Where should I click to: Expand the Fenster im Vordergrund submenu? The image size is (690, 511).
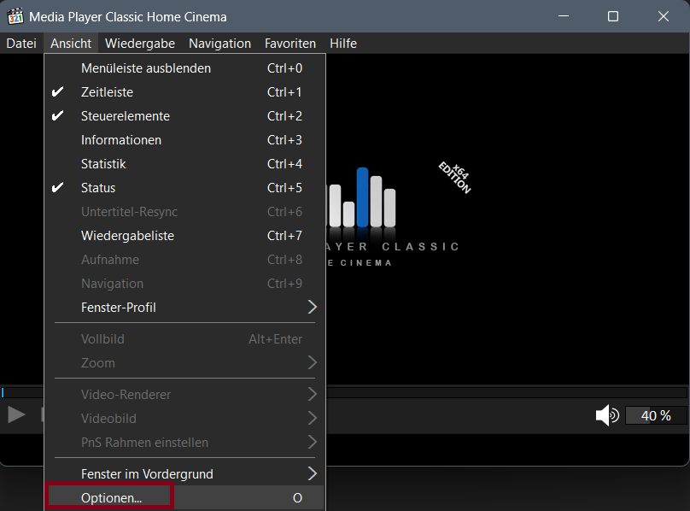coord(184,474)
